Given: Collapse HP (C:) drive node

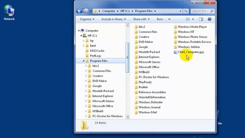Looking at the screenshot, I should 81,36.
